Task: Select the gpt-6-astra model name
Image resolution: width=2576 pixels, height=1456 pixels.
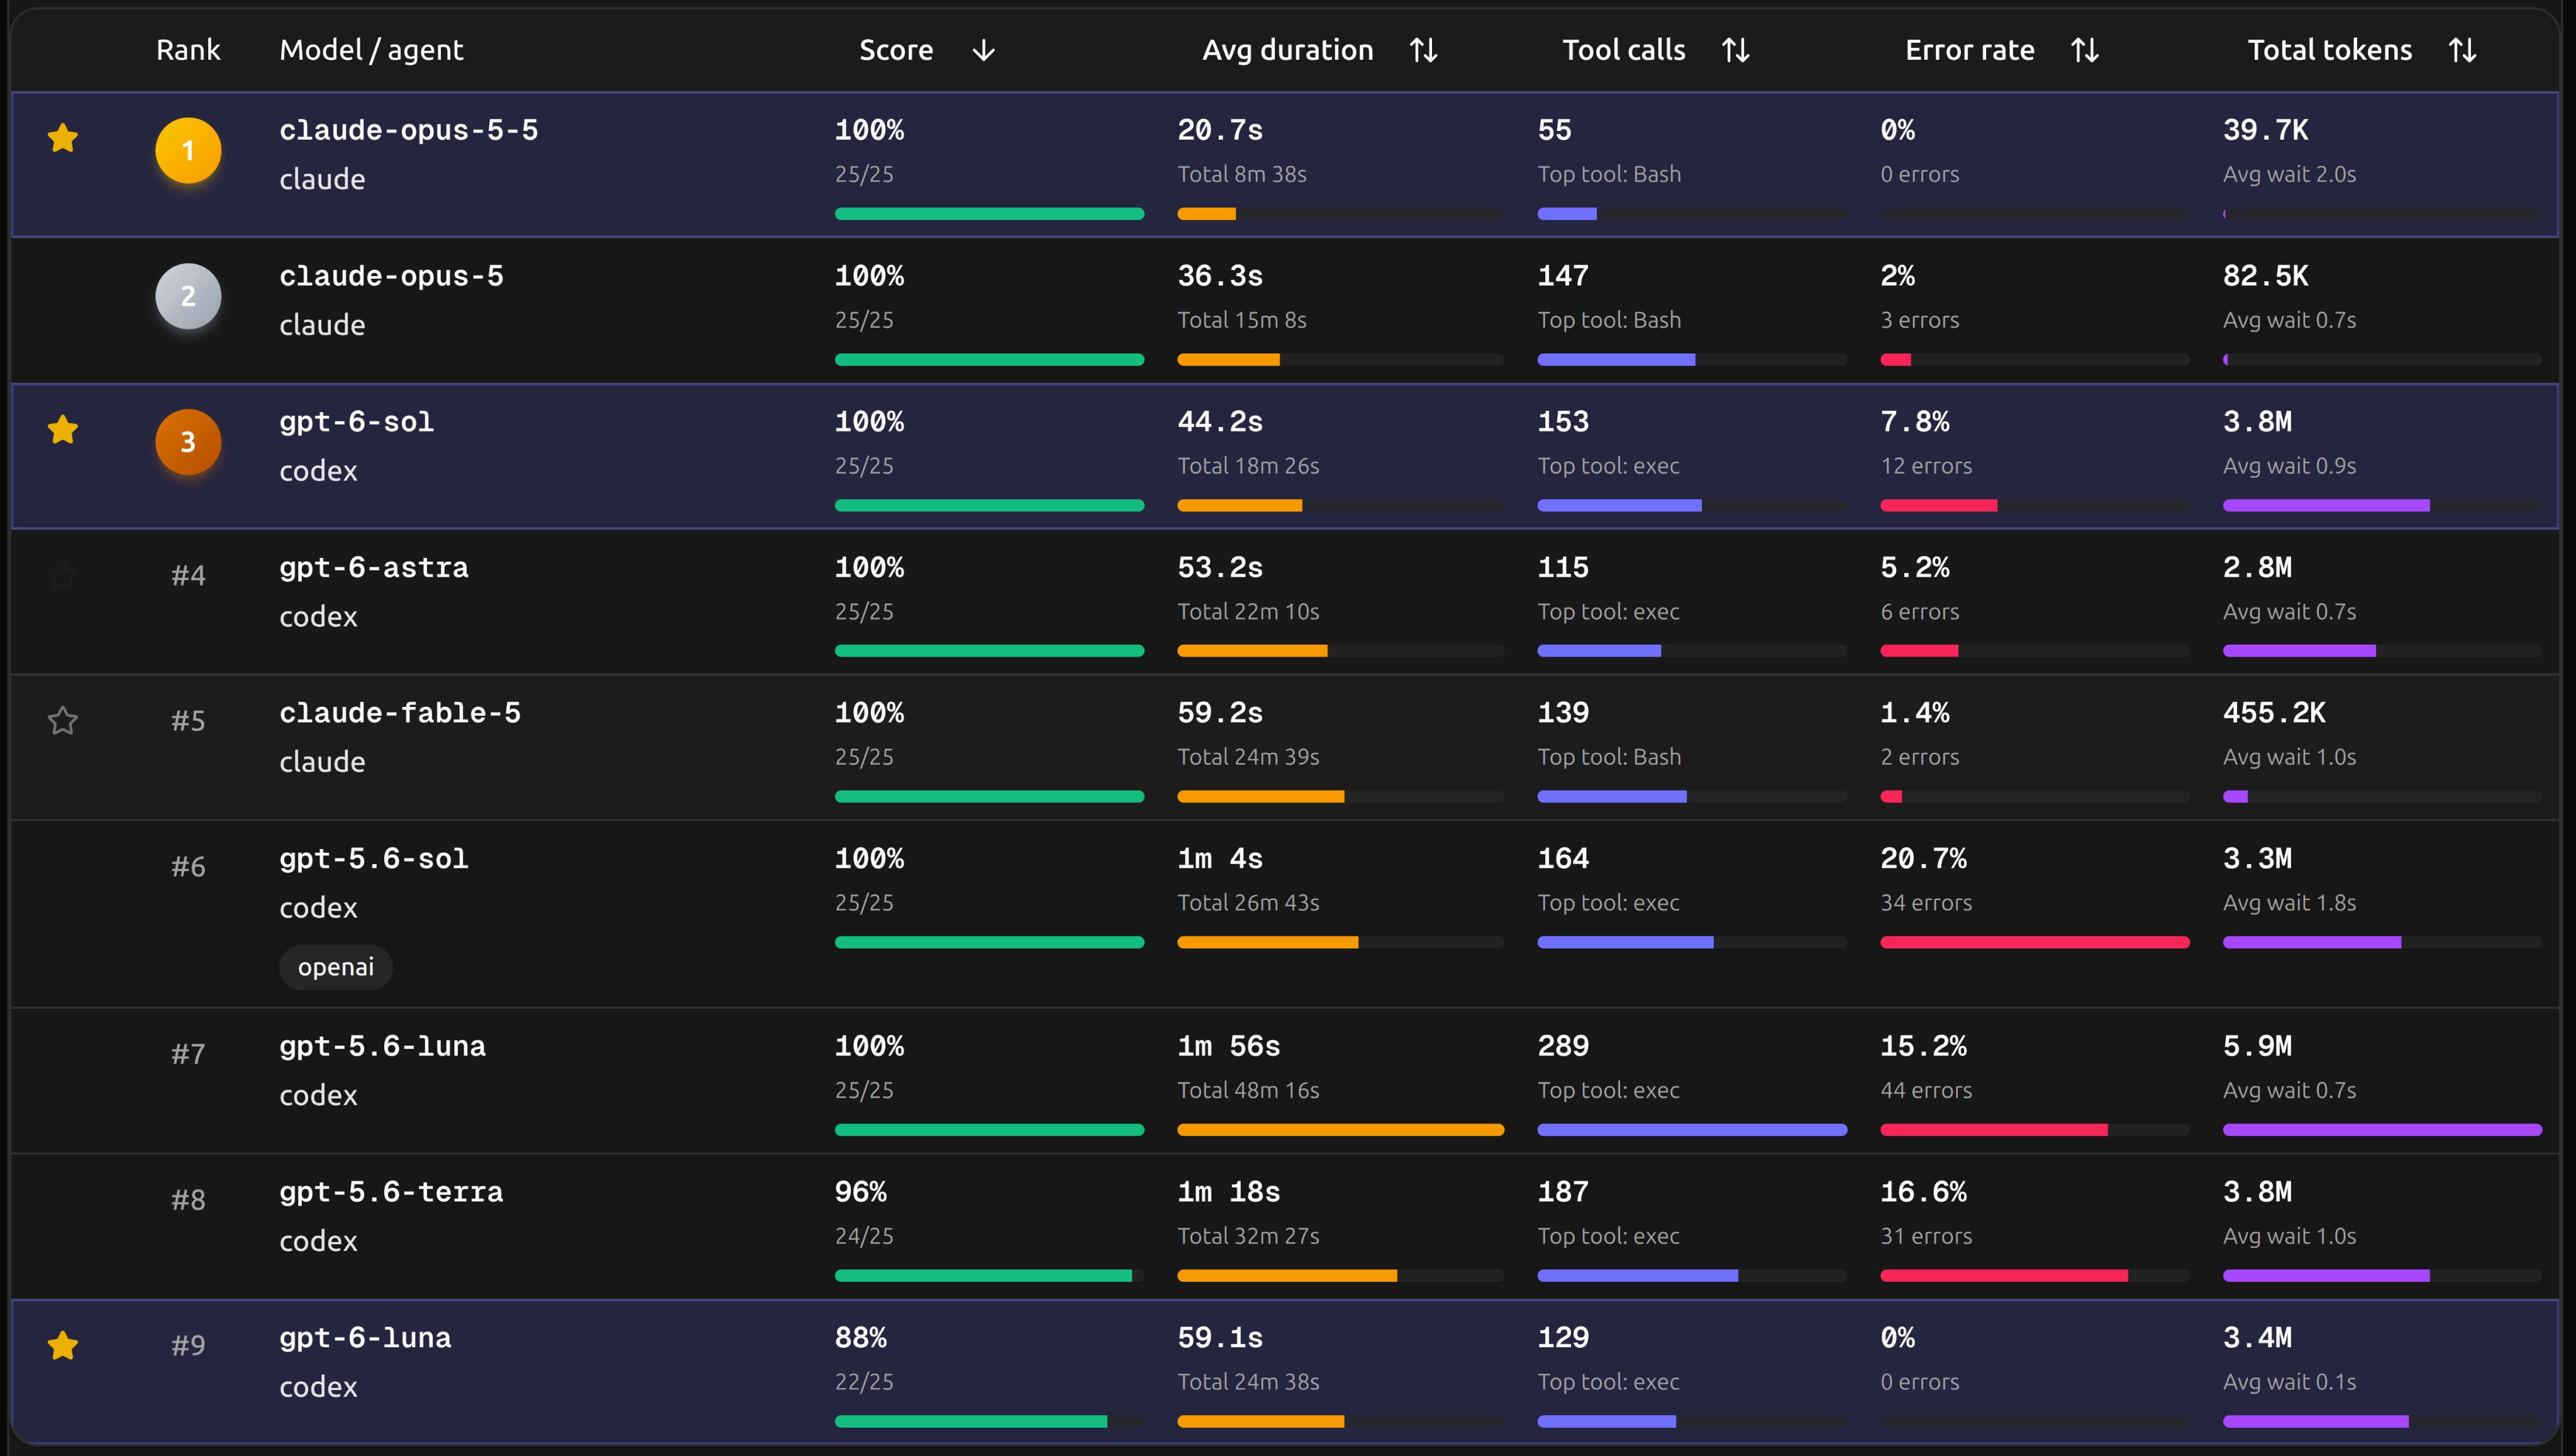Action: click(374, 568)
